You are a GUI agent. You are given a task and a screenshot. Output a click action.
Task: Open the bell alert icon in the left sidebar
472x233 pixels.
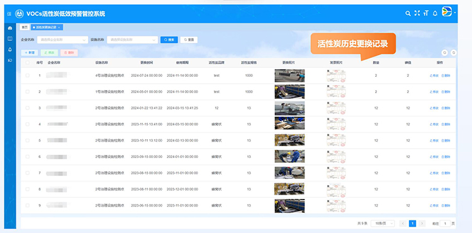tap(10, 50)
